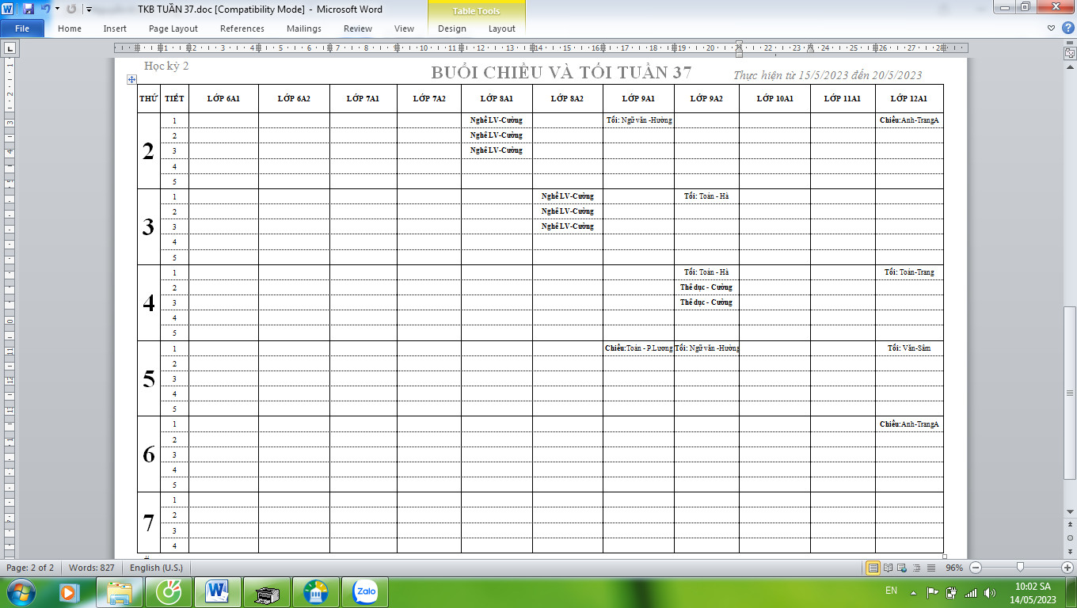Click the Zoom In plus button
This screenshot has height=608, width=1077.
click(x=1067, y=568)
